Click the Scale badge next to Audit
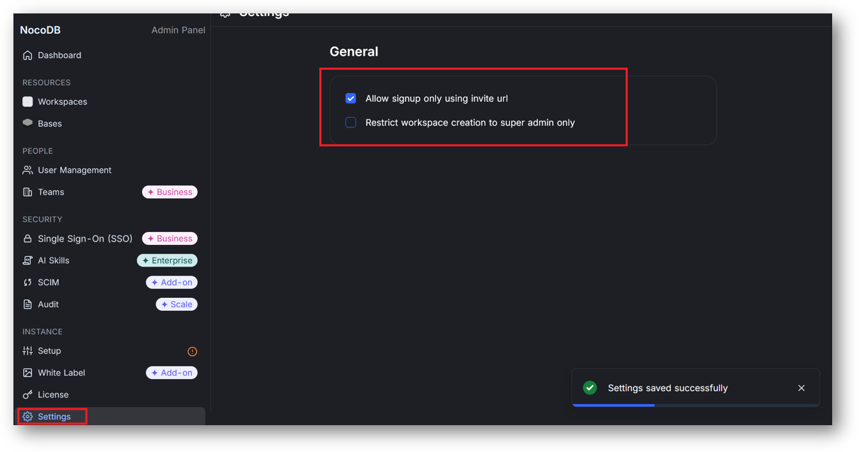 (x=177, y=304)
